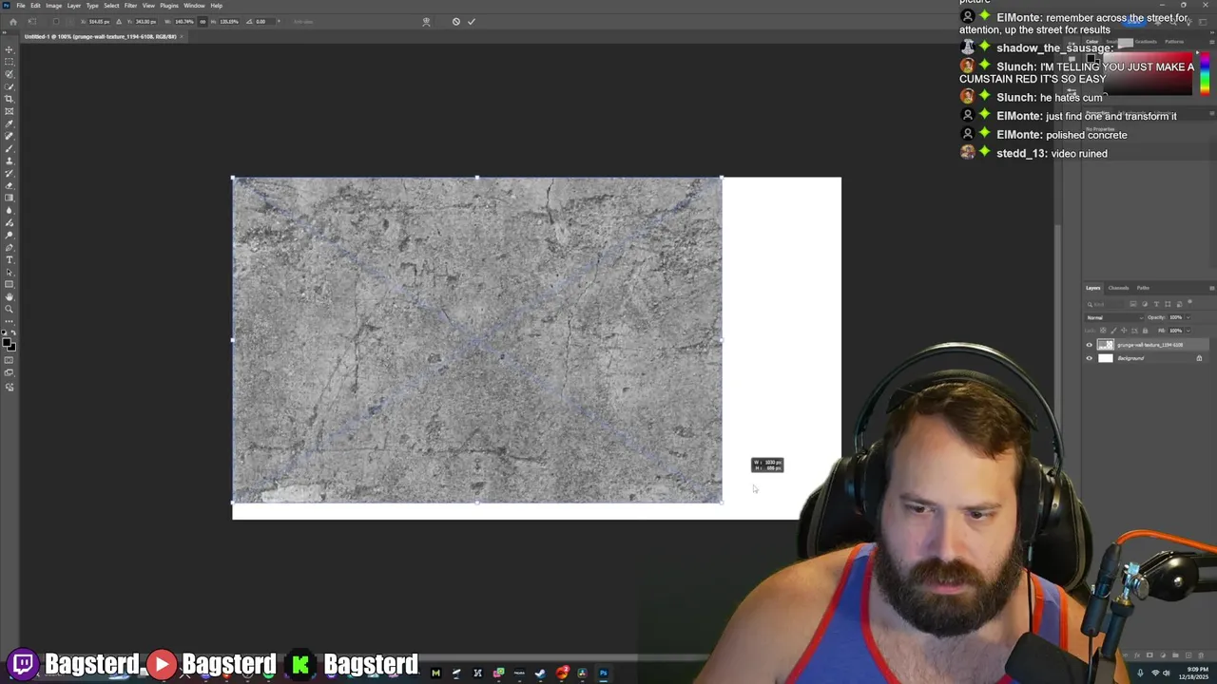Select the Gradient tool
This screenshot has height=684, width=1217.
click(x=10, y=198)
